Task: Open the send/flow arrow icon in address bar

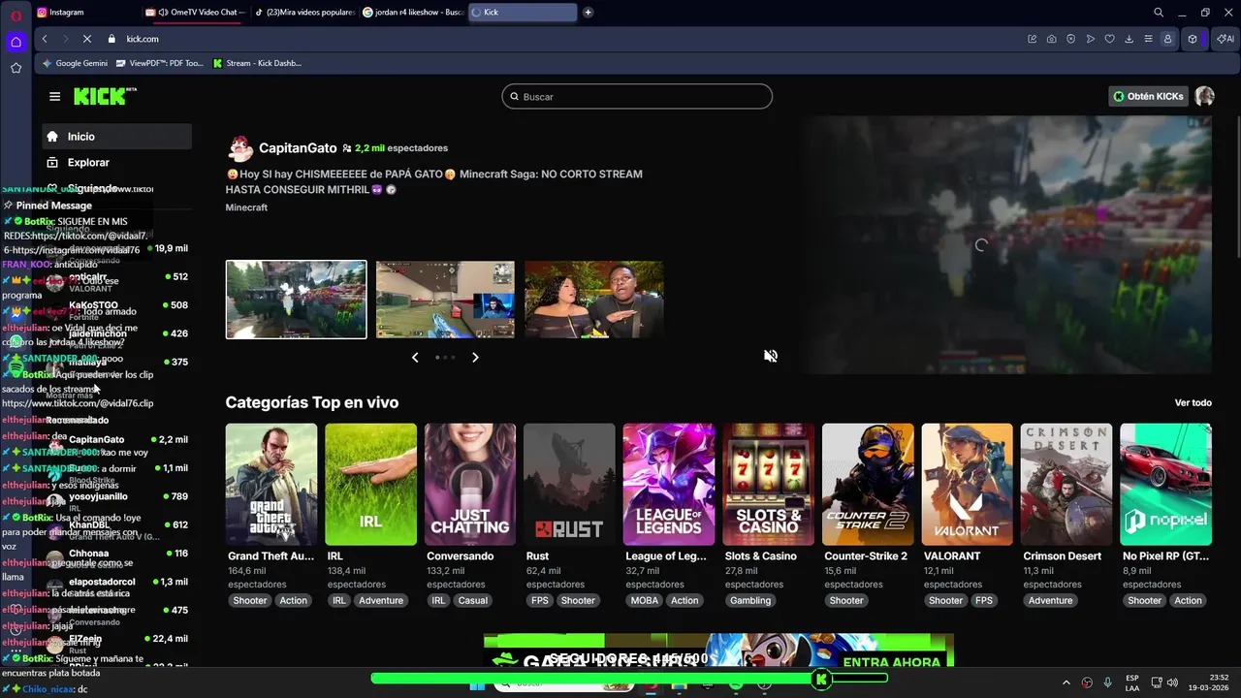Action: point(1091,39)
